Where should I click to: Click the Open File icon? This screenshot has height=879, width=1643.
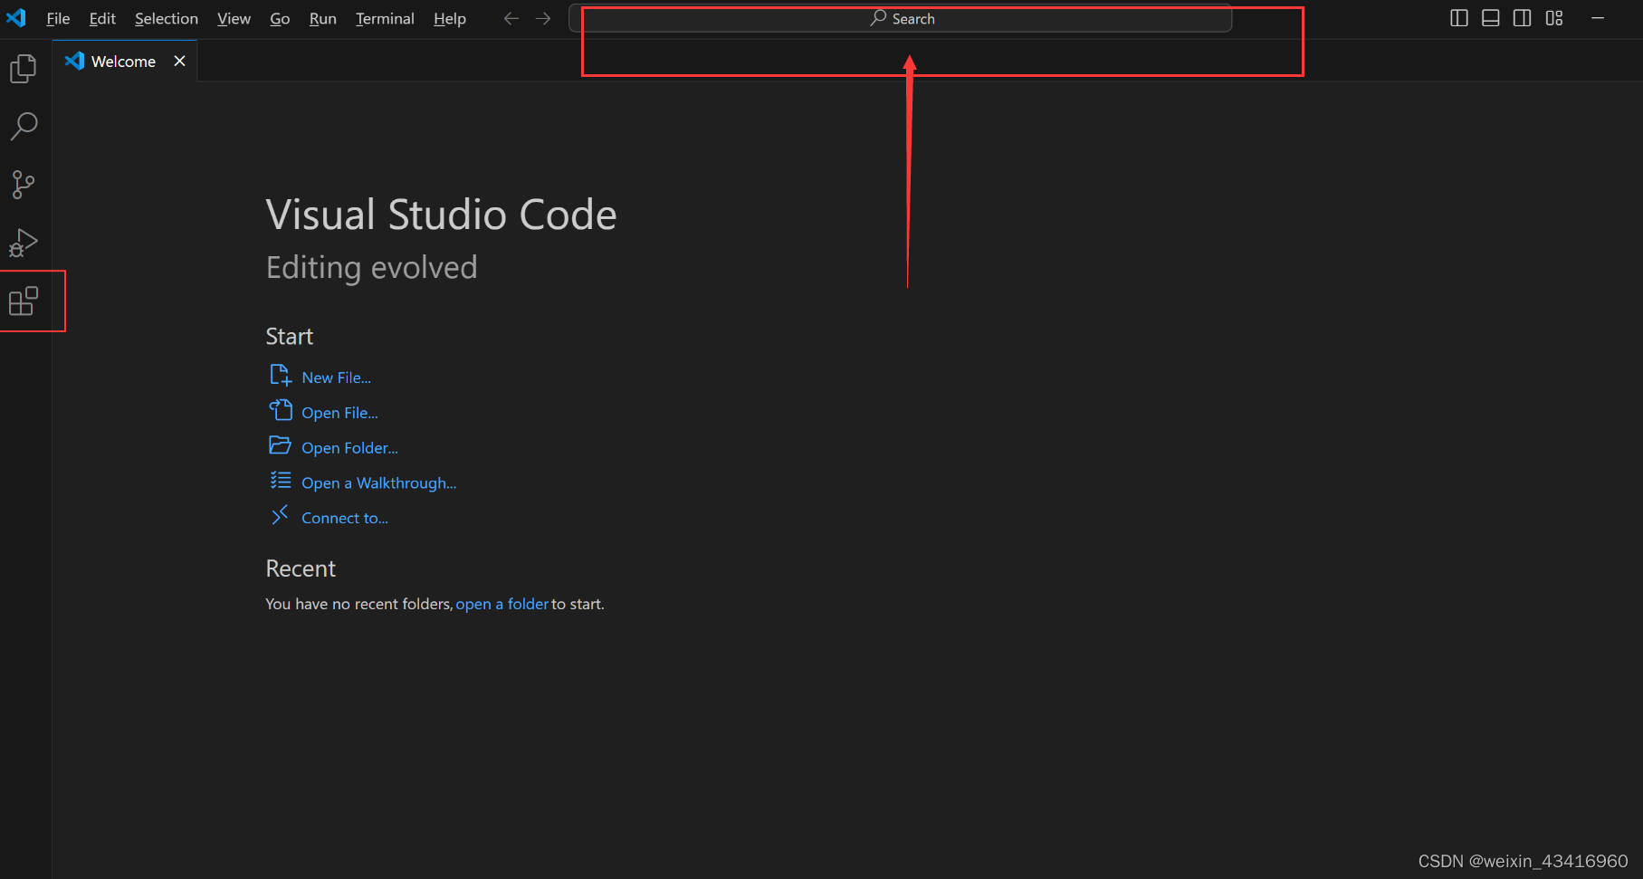pyautogui.click(x=281, y=410)
